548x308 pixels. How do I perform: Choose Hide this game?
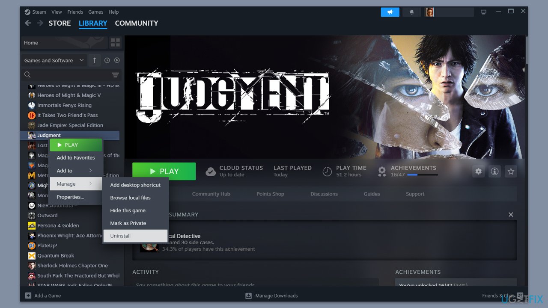(135, 210)
